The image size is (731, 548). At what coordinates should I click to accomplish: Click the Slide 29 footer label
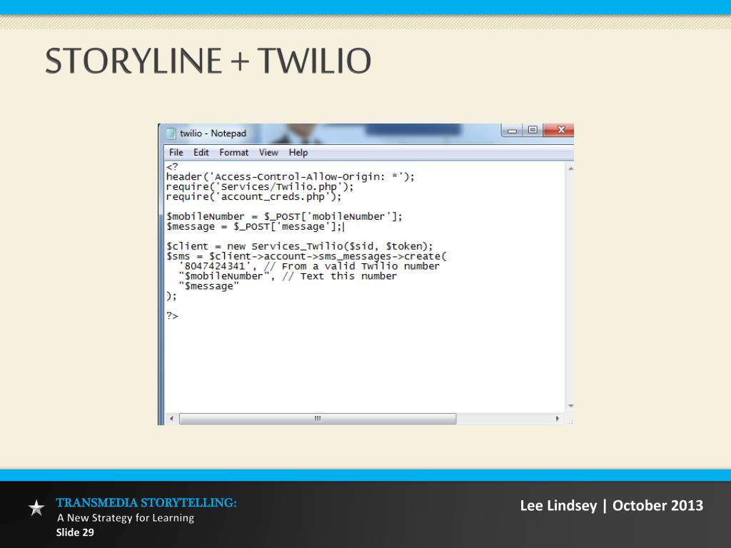[75, 532]
